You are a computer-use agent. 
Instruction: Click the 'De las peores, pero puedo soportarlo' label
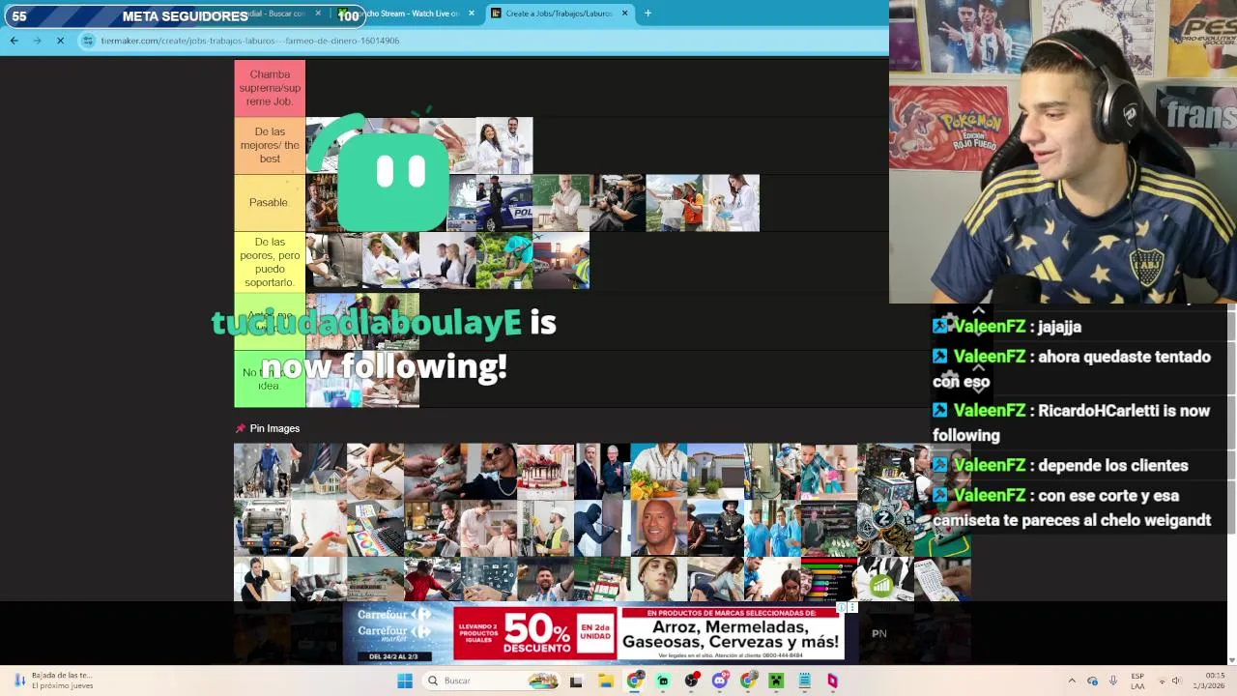pyautogui.click(x=270, y=261)
